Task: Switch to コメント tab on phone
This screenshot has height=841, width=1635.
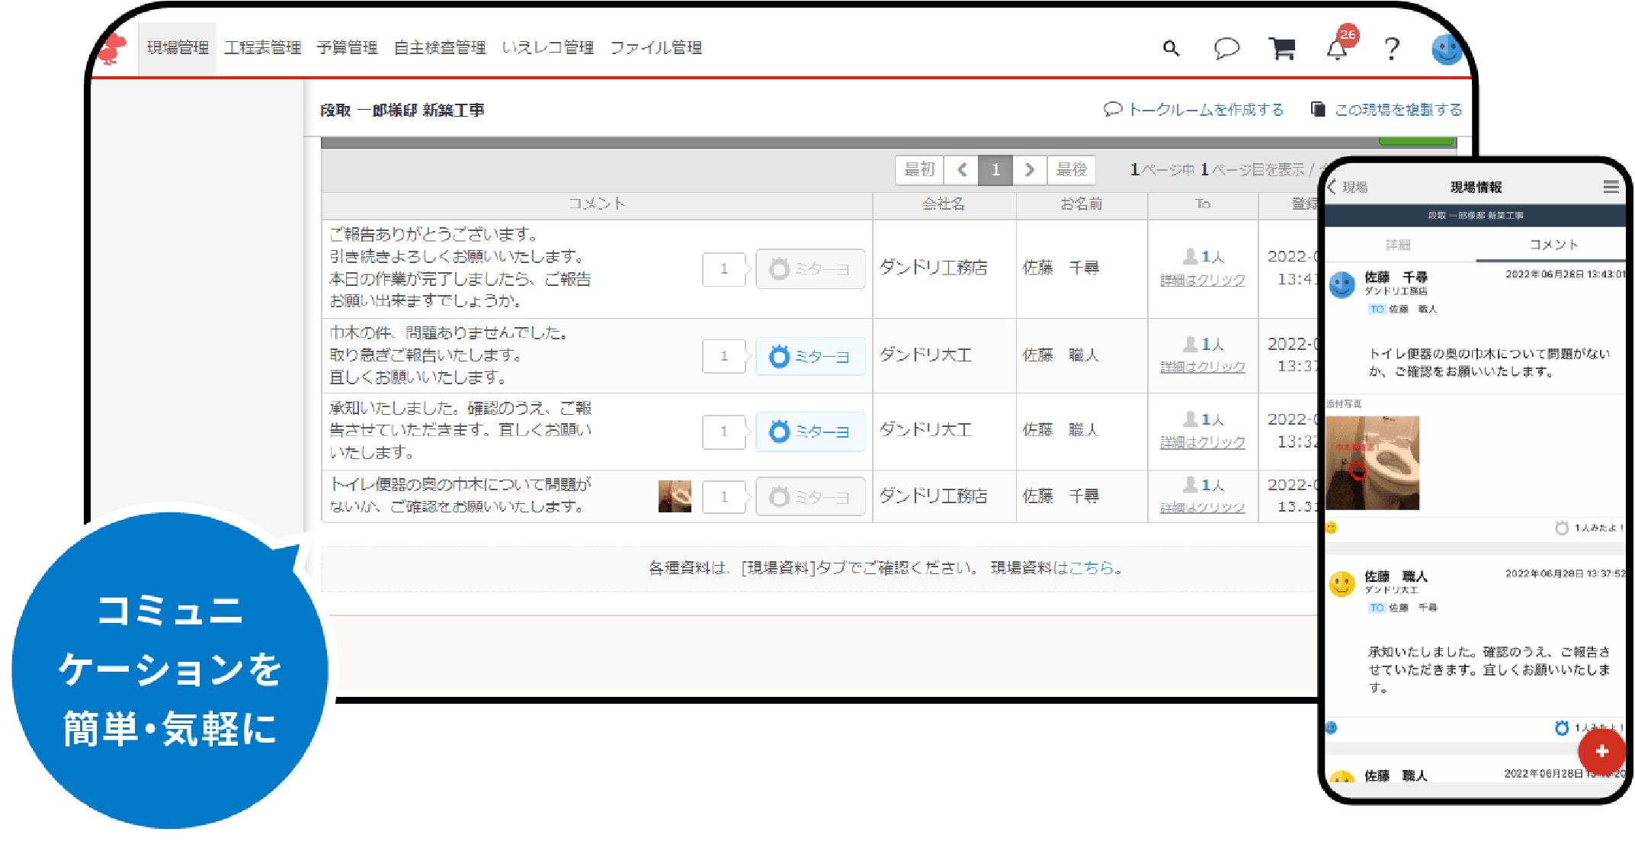Action: pyautogui.click(x=1553, y=245)
